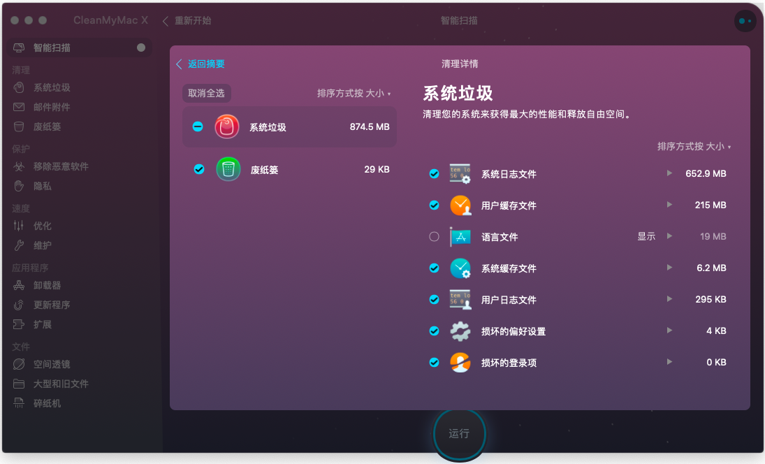Open the left list 排序方式按 大小 dropdown
This screenshot has height=464, width=765.
(x=354, y=93)
